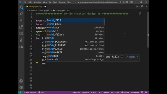Open the Edit menu
The width and height of the screenshot is (167, 94).
pos(30,2)
